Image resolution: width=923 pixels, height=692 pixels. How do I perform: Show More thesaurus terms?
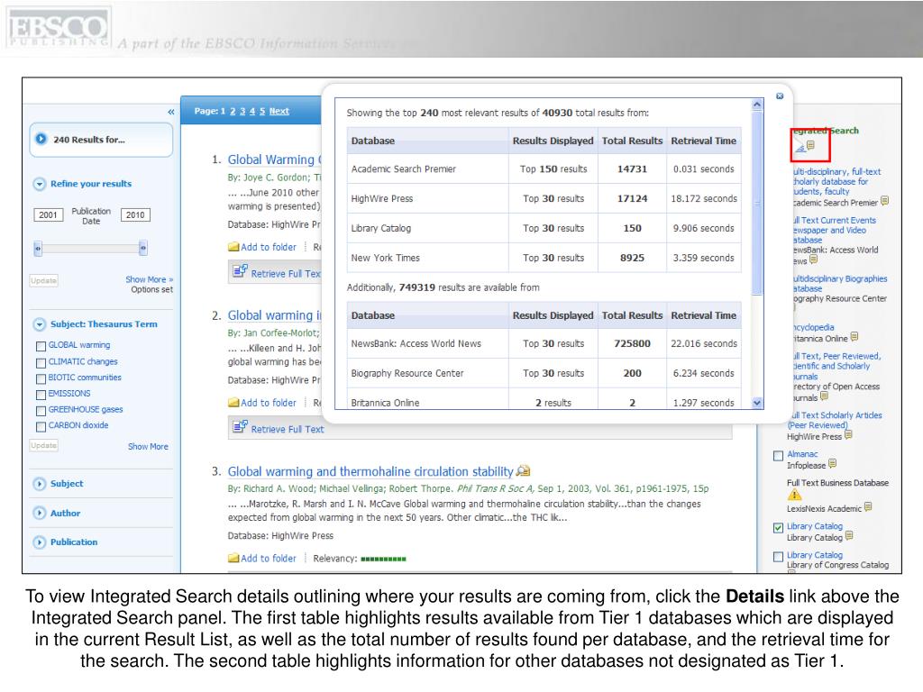(148, 447)
